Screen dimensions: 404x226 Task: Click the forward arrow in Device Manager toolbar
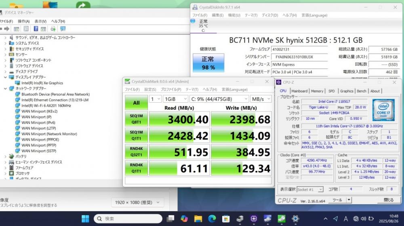coord(7,29)
